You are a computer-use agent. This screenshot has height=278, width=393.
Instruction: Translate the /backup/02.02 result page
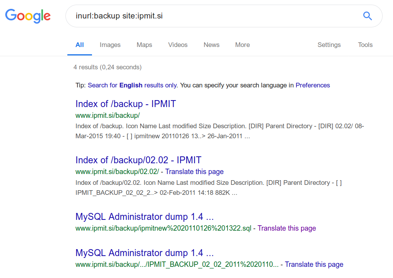coord(194,172)
